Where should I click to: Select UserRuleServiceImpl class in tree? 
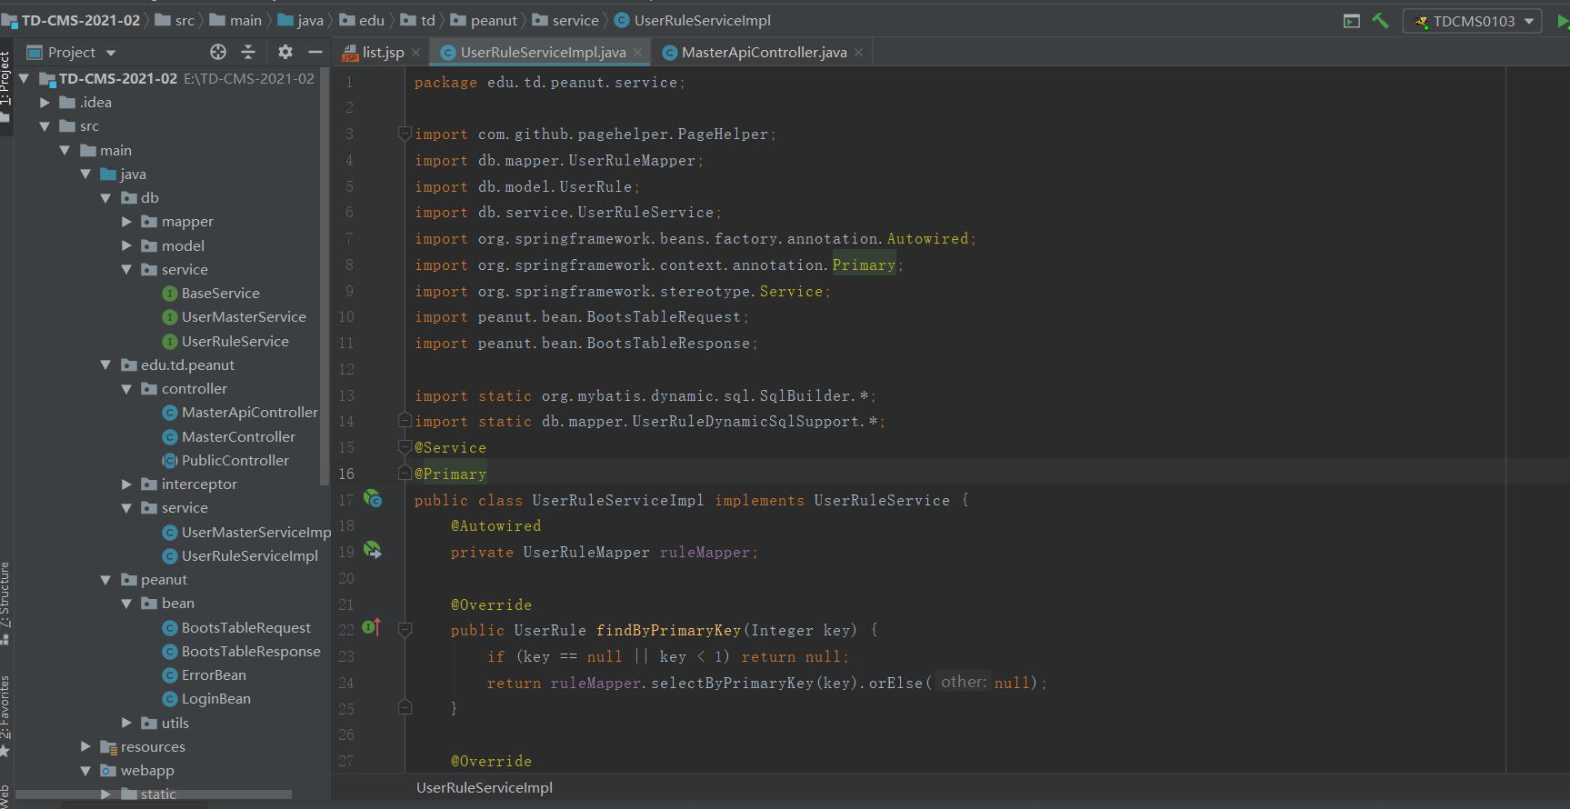point(240,556)
